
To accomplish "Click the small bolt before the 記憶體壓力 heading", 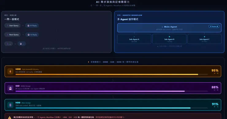I will 89,62.
